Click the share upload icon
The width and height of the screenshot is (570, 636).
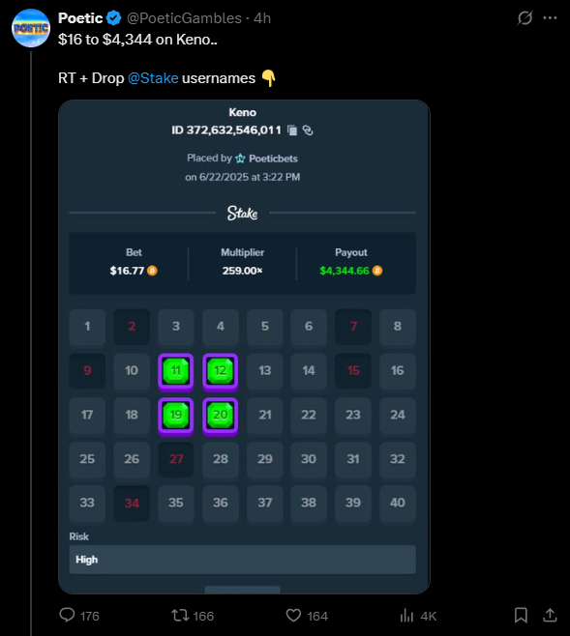[550, 616]
